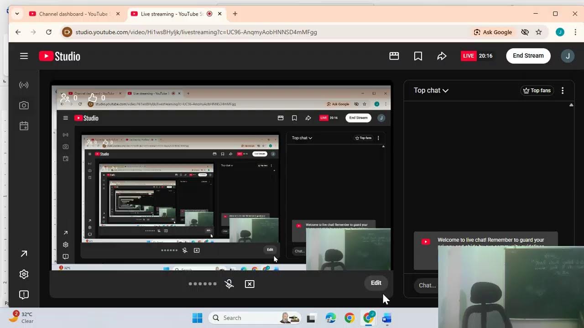Image resolution: width=584 pixels, height=328 pixels.
Task: Switch to the Channel dashboard tab
Action: tap(73, 14)
